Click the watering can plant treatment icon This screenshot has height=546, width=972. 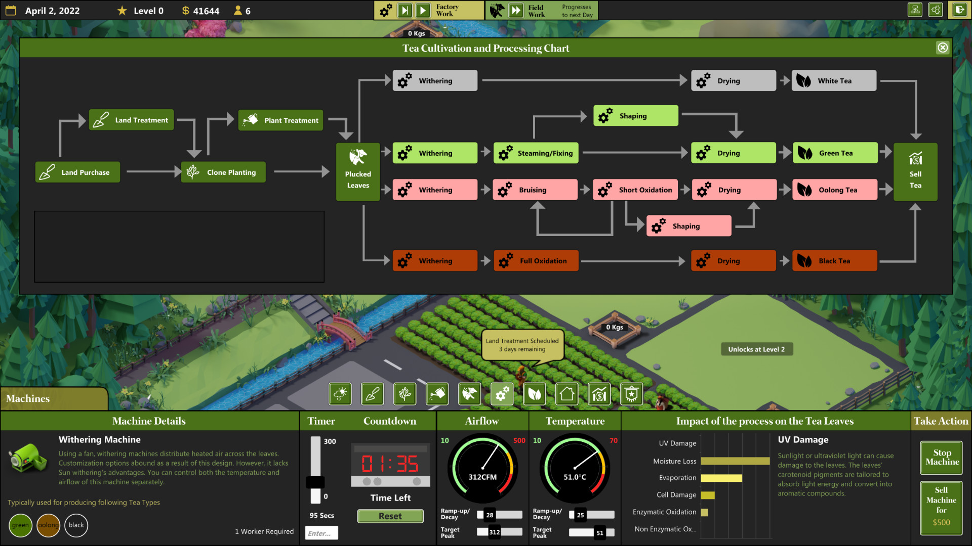(x=437, y=394)
